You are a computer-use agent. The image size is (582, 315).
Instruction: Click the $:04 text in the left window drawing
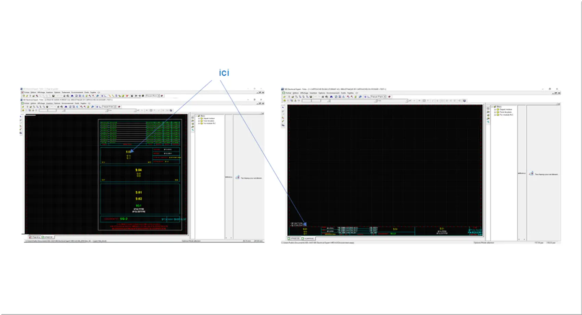coord(138,170)
